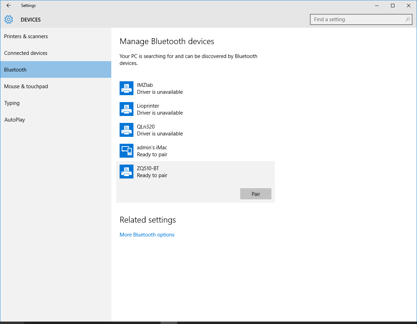
Task: Open AutoPlay settings page
Action: pyautogui.click(x=15, y=120)
